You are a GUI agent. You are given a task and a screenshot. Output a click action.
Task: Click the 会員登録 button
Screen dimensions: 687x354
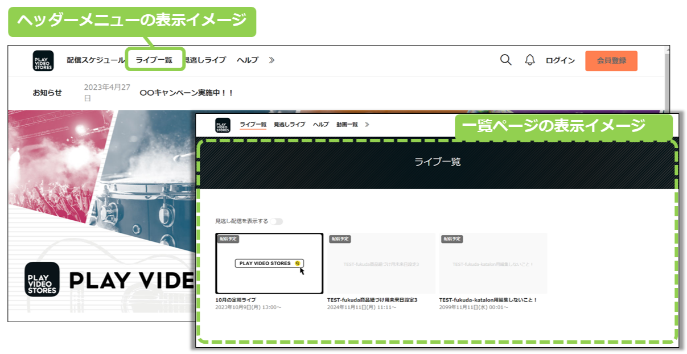pyautogui.click(x=611, y=60)
